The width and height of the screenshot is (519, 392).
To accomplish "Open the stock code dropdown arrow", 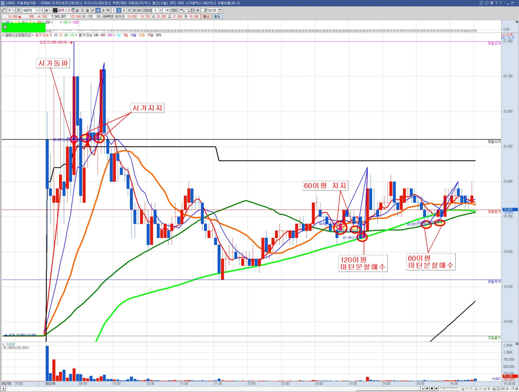I will (x=38, y=11).
